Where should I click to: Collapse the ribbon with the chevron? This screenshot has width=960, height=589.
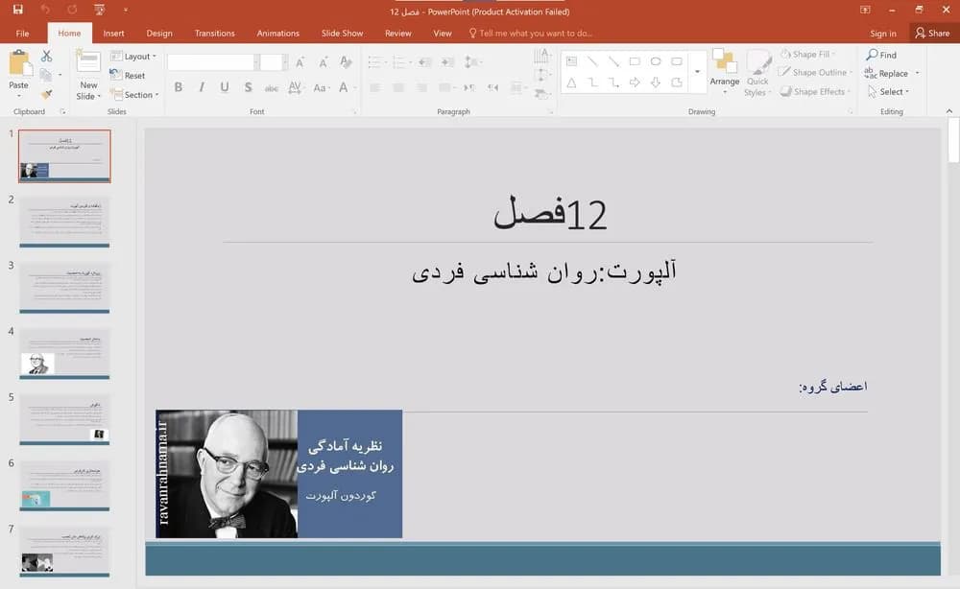click(949, 111)
